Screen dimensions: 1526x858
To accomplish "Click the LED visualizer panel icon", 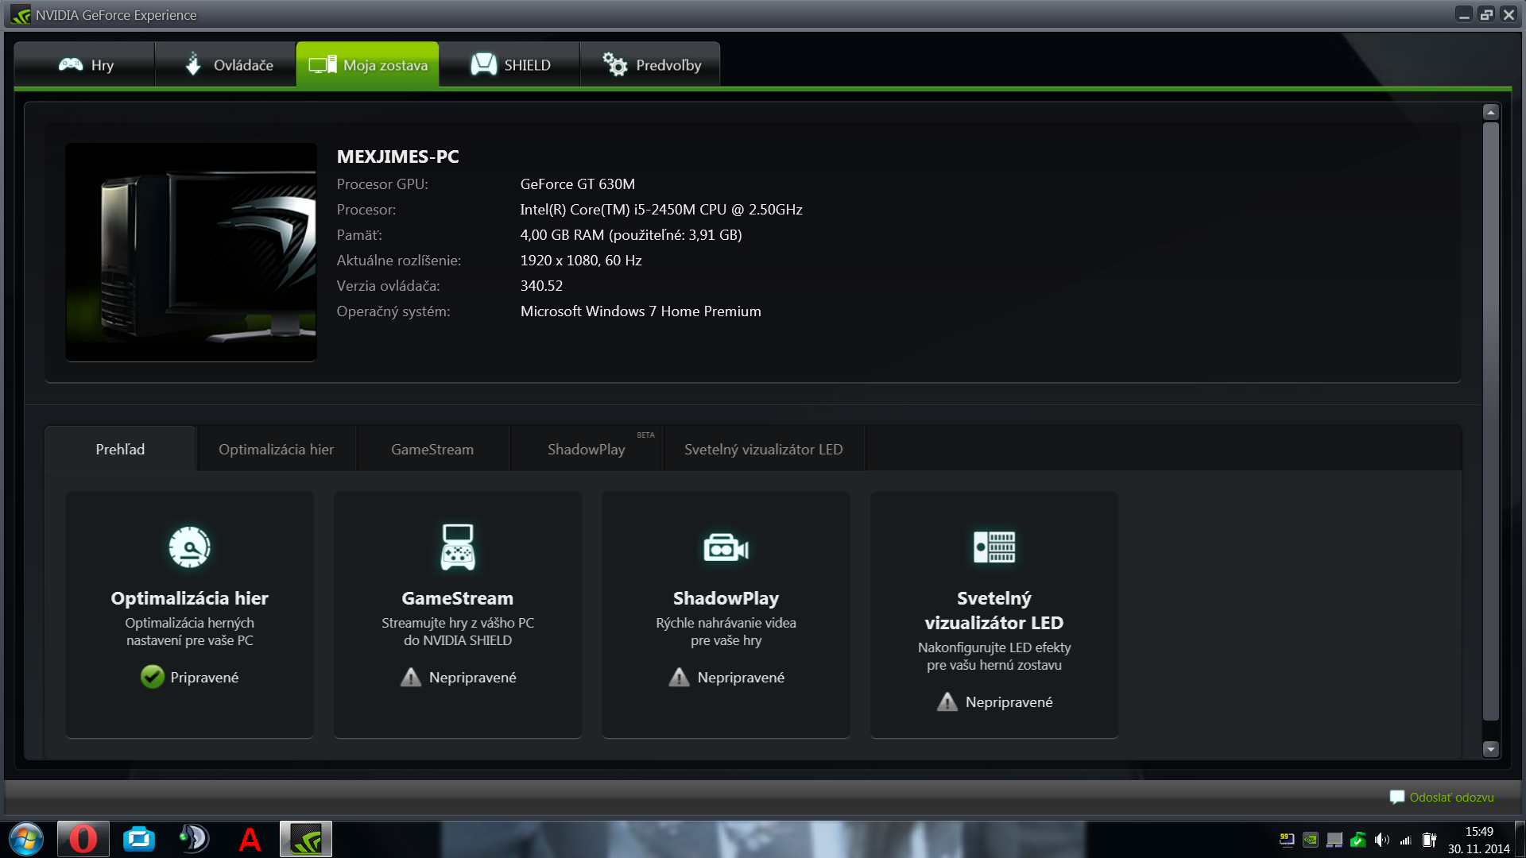I will [994, 547].
